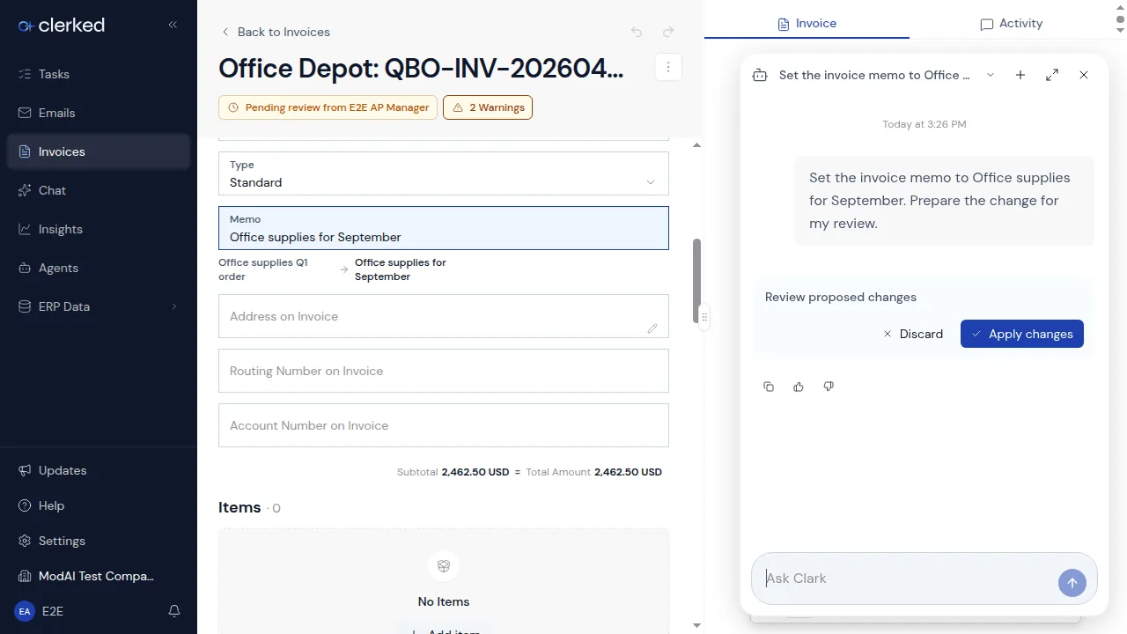Click the No Items box icon

(444, 565)
